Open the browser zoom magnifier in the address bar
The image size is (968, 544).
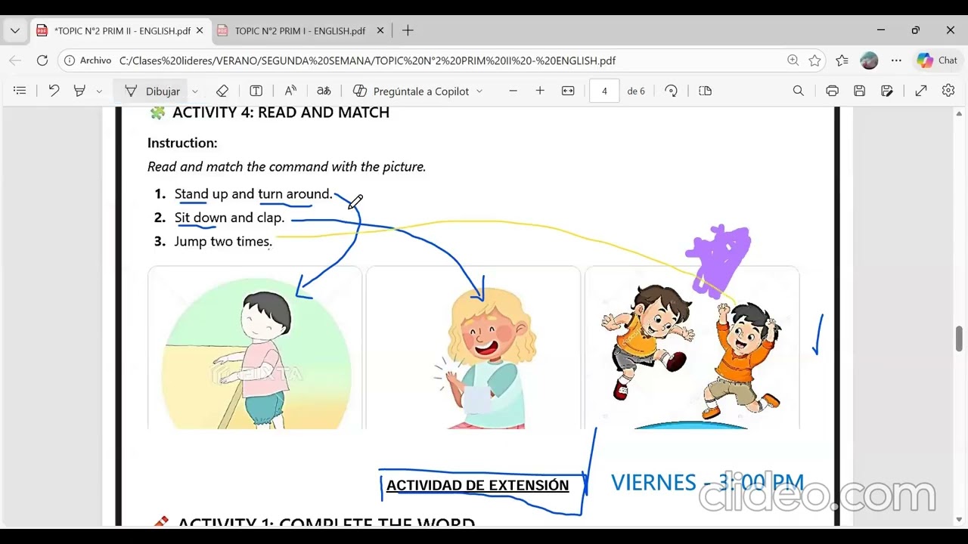click(793, 60)
